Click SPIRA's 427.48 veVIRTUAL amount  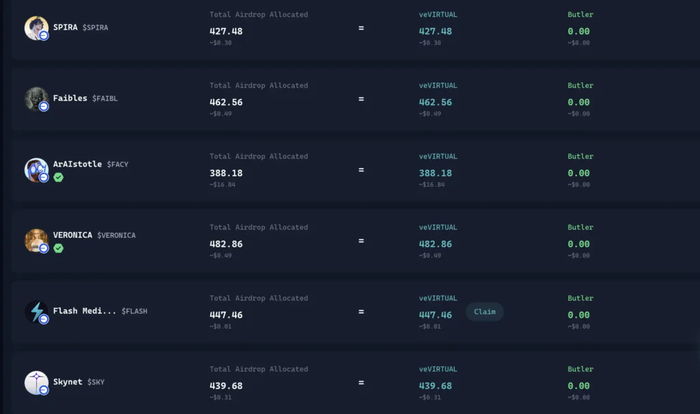tap(435, 31)
